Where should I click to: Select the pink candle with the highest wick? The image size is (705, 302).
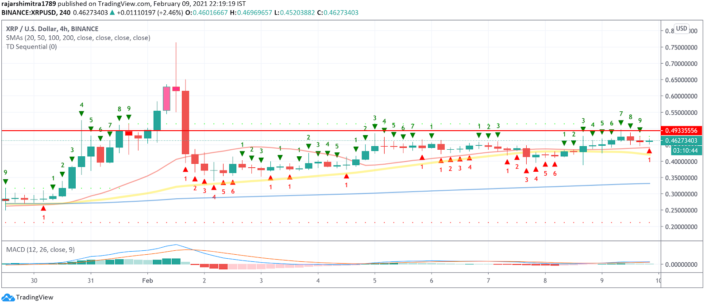(176, 88)
